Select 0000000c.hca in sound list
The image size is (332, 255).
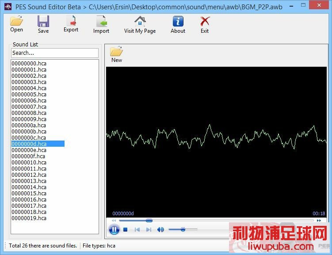tap(29, 138)
